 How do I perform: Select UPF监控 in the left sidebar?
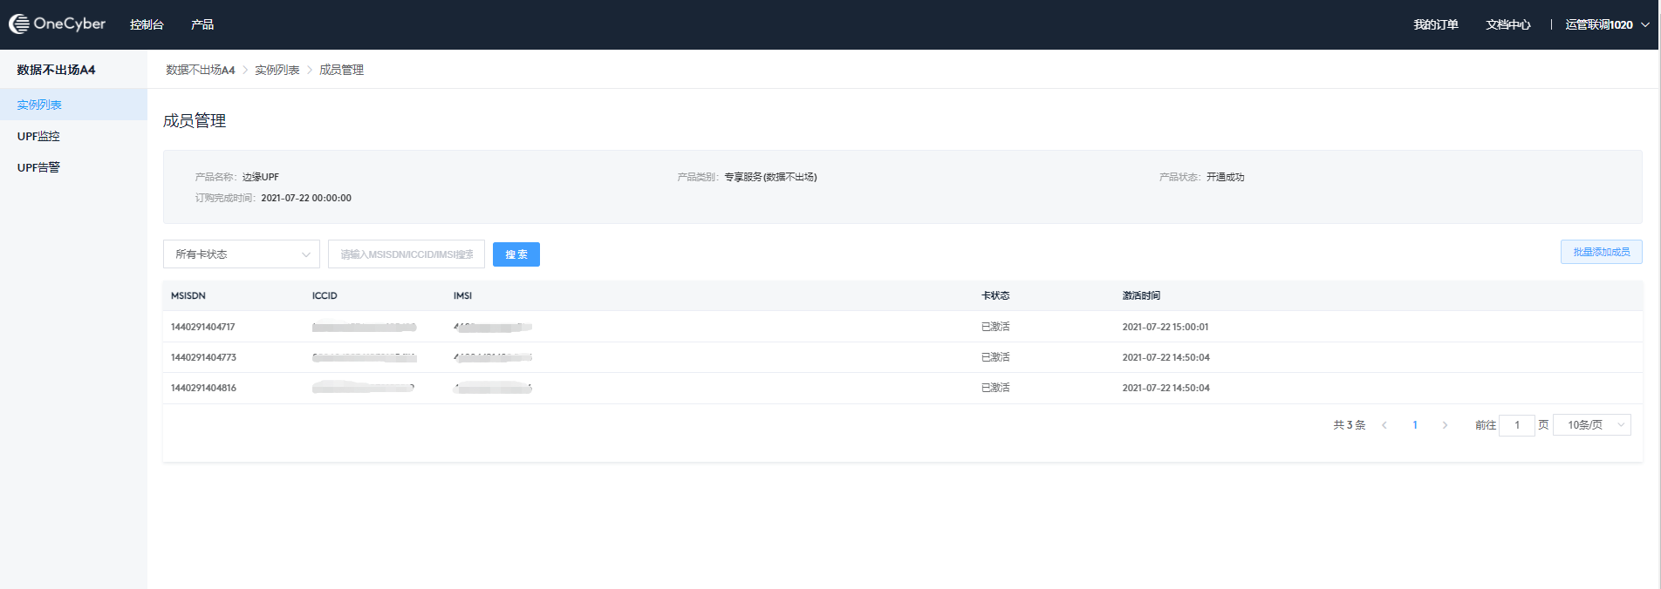click(38, 136)
